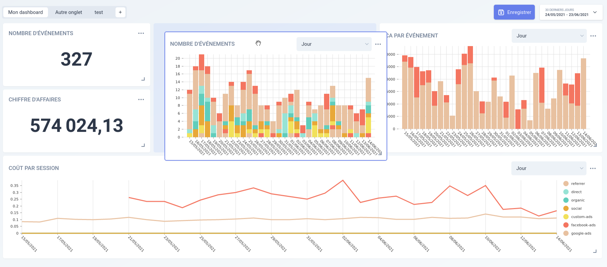607x267 pixels.
Task: Open Jour dropdown in Coût par session chart
Action: (x=549, y=168)
